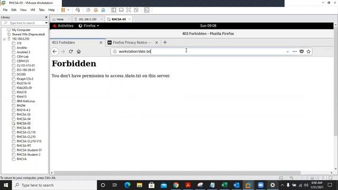Open the Sun 09:08 clock panel
338x190 pixels.
[x=208, y=26]
